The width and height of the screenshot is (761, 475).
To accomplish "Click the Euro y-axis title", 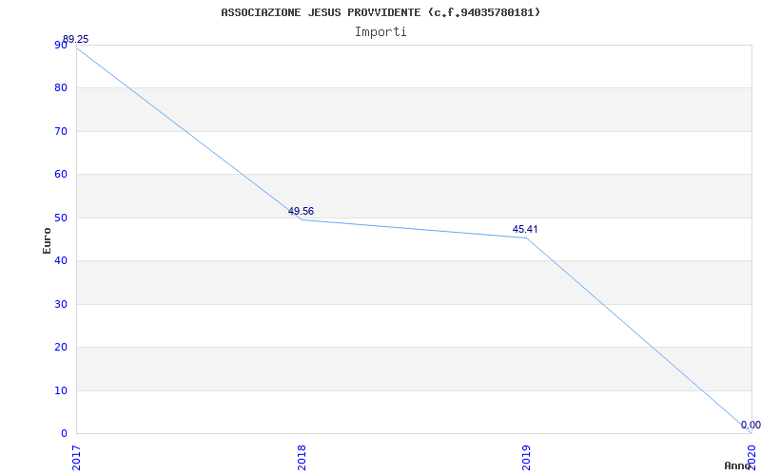I will point(47,240).
